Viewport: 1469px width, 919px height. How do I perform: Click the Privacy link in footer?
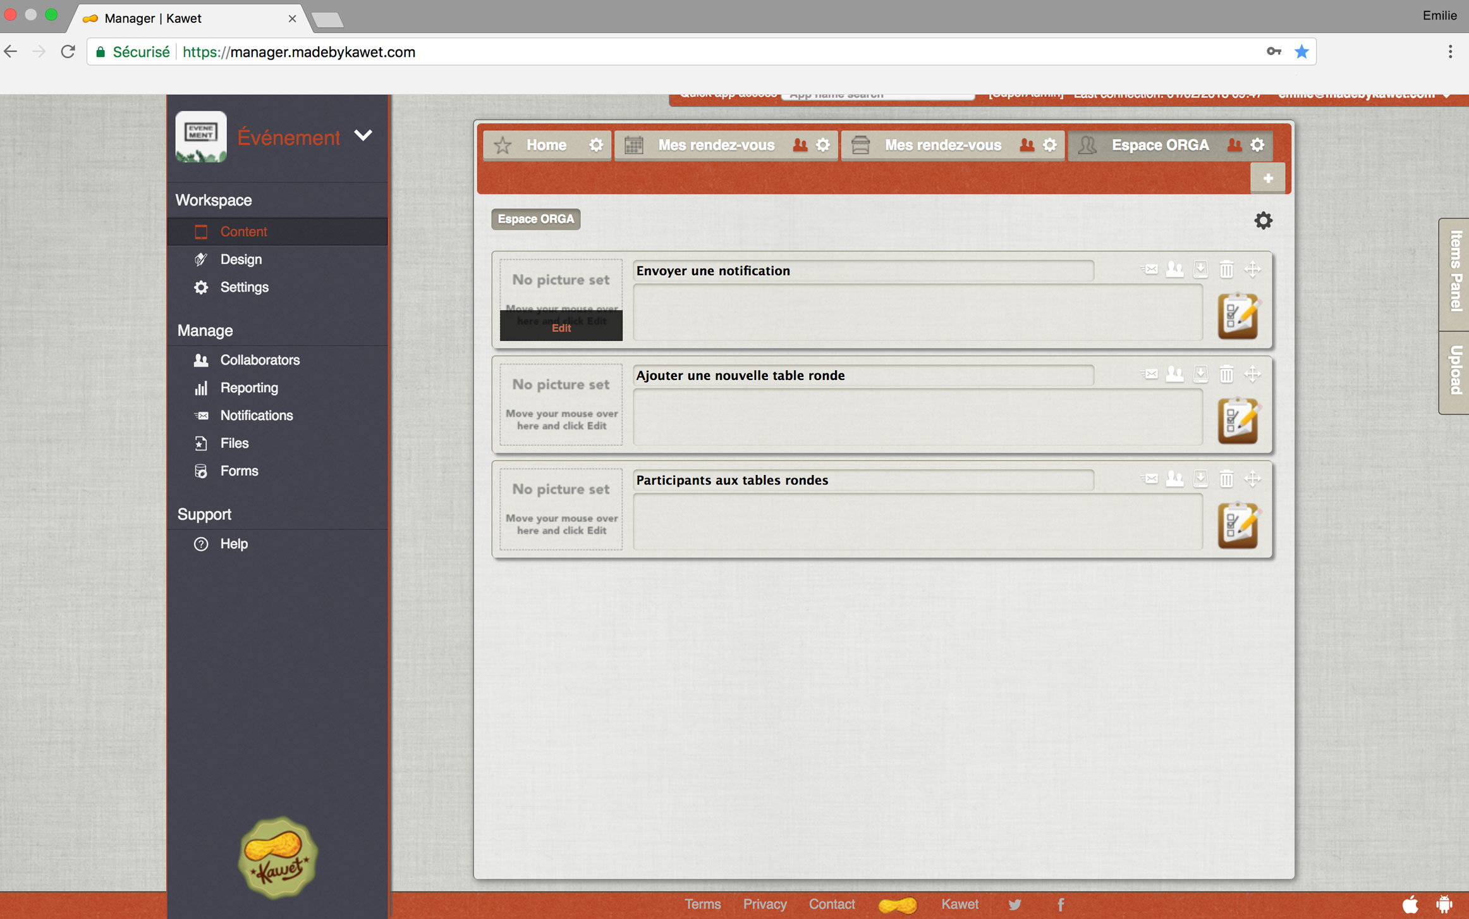[764, 904]
